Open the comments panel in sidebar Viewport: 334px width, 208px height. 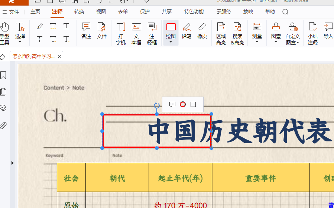[x=3, y=108]
